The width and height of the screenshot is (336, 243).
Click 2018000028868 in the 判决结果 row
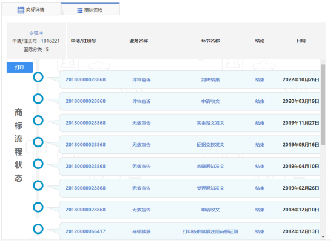pyautogui.click(x=86, y=79)
